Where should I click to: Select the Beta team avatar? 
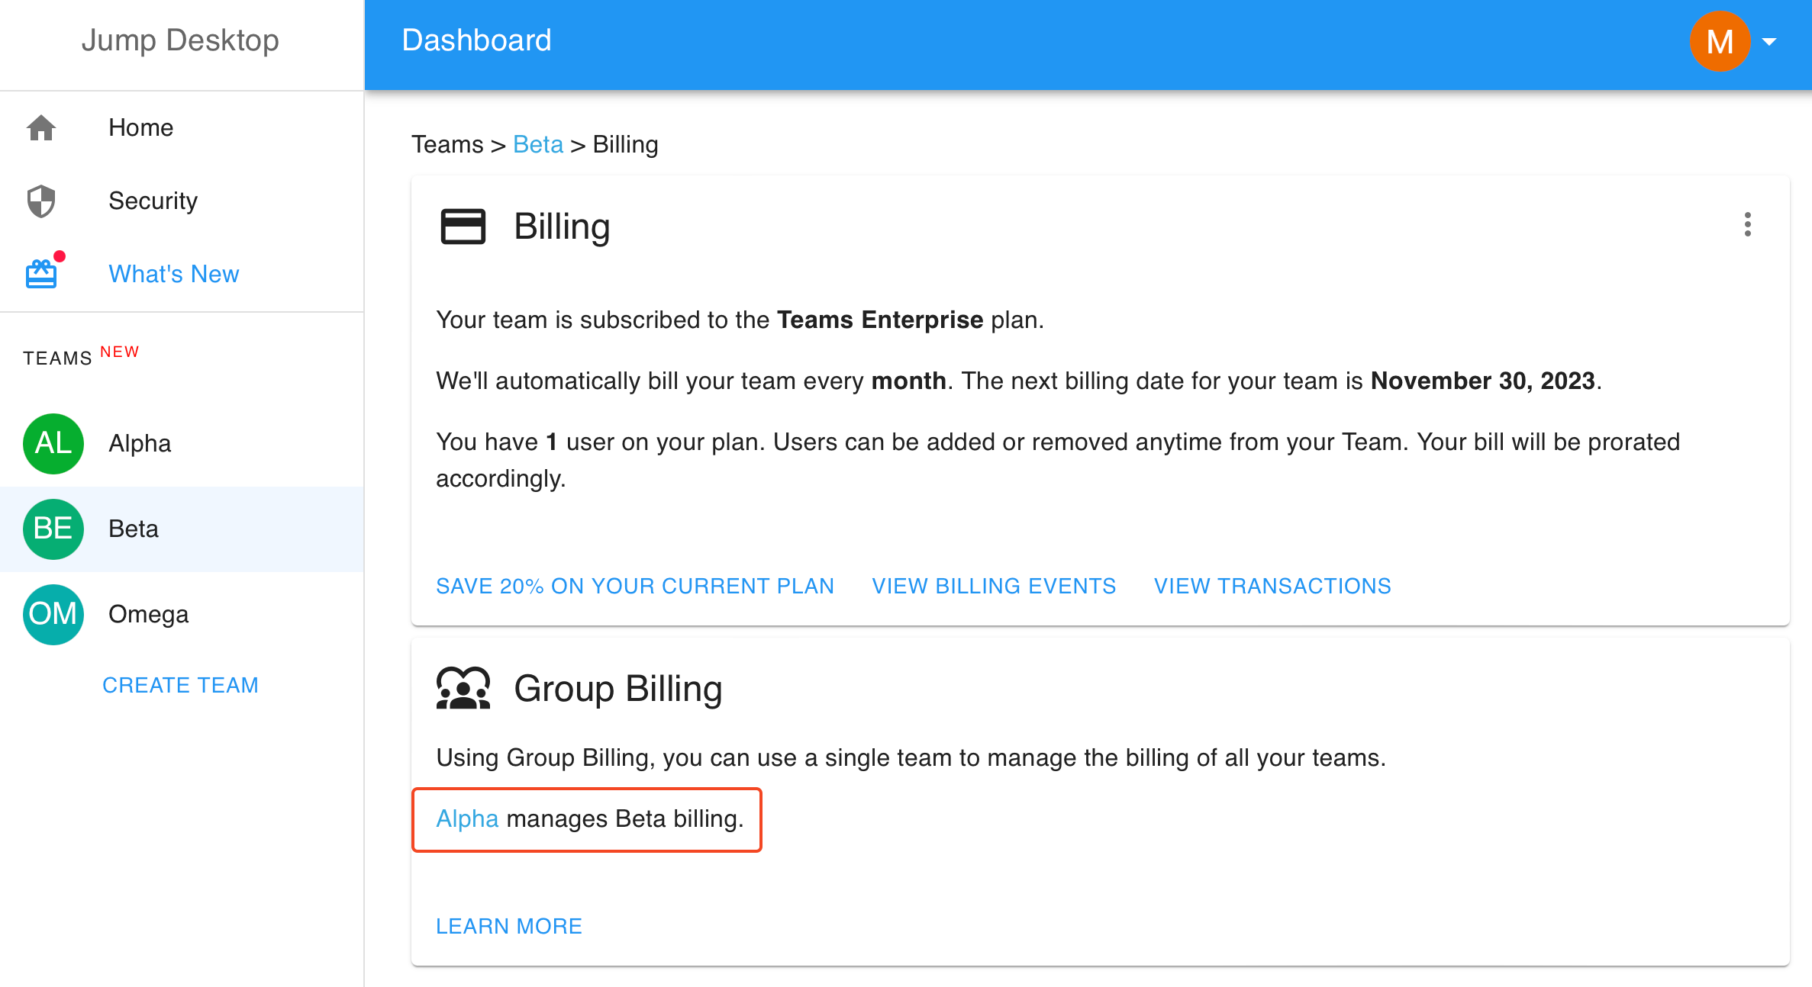point(53,529)
